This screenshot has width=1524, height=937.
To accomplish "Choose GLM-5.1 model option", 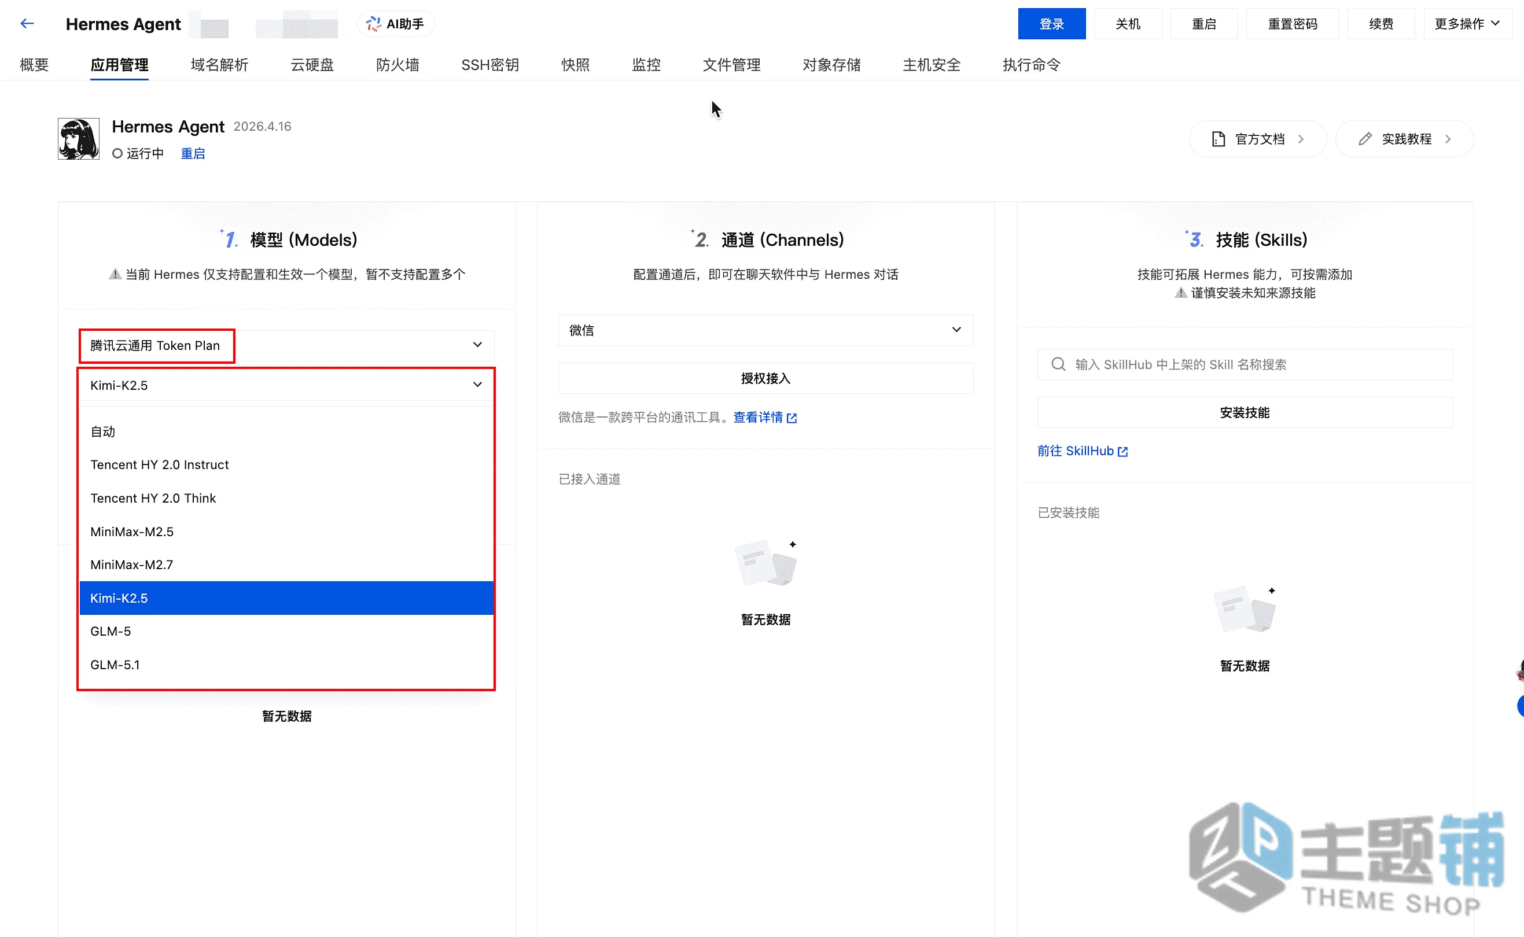I will click(x=286, y=665).
